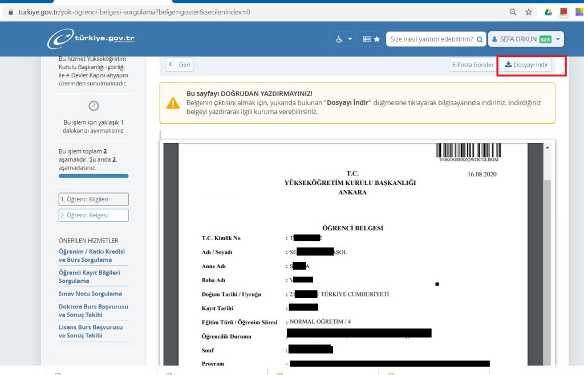
Task: Click the document viewer scroll-up arrow
Action: point(547,148)
